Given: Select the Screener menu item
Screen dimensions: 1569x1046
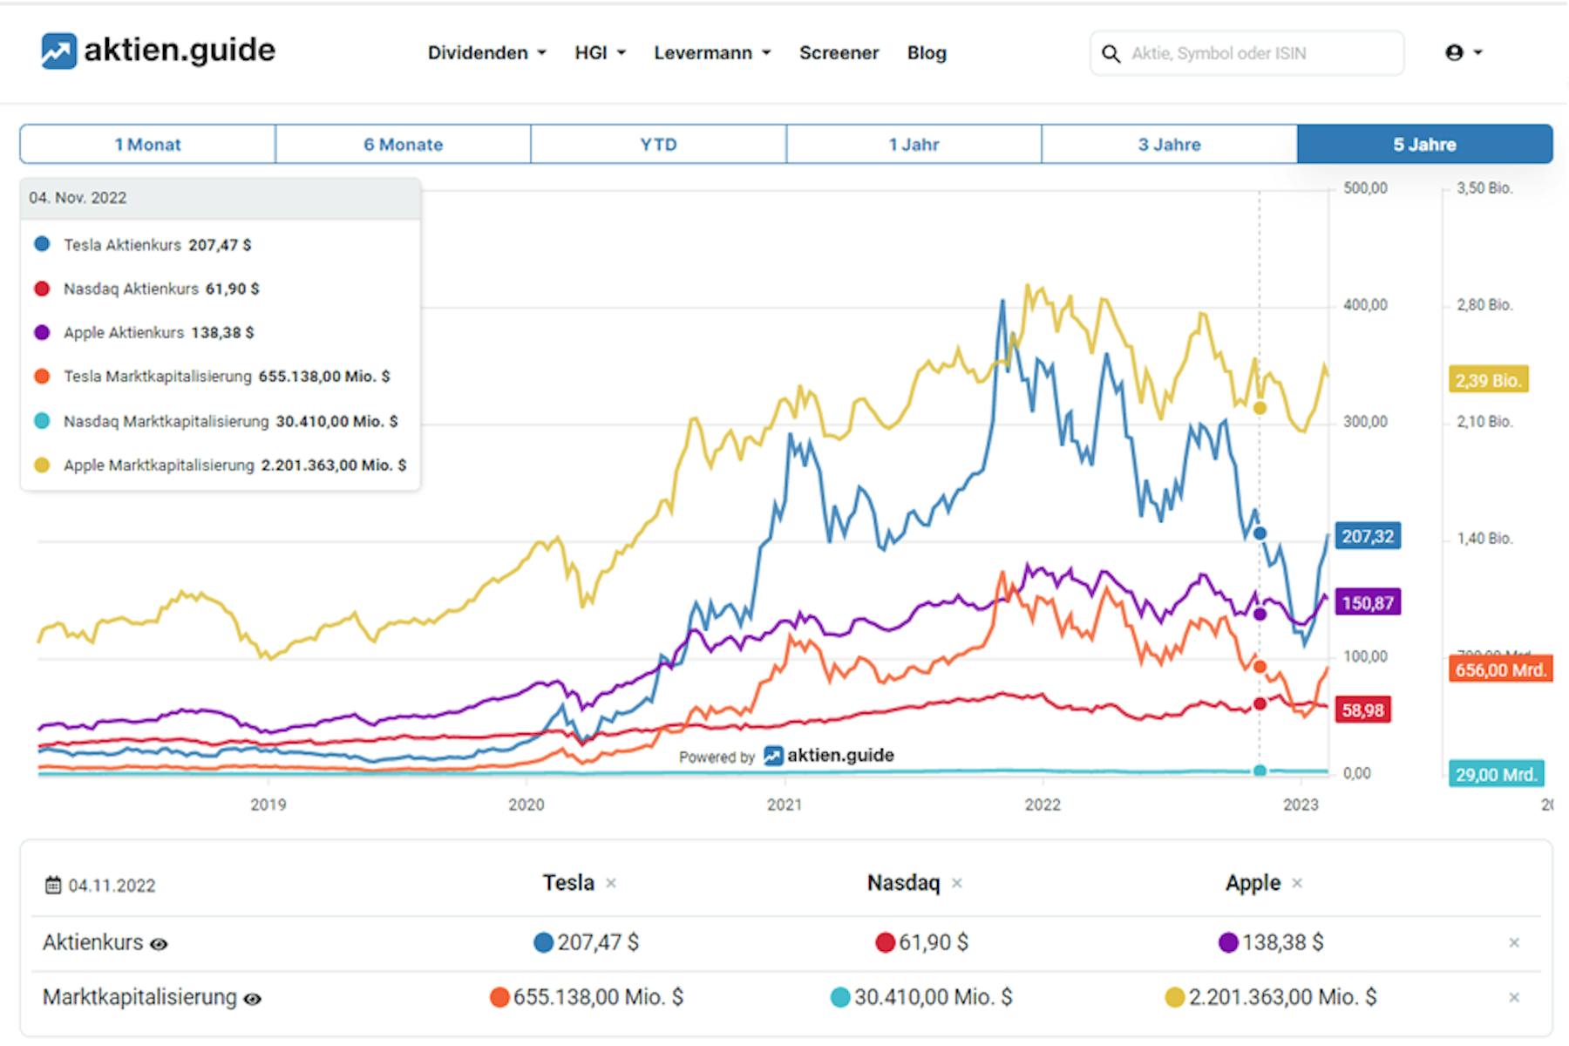Looking at the screenshot, I should [x=839, y=52].
